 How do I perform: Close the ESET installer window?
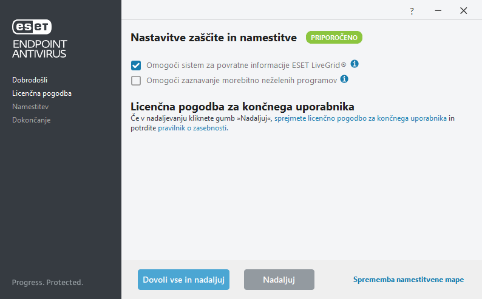click(464, 11)
